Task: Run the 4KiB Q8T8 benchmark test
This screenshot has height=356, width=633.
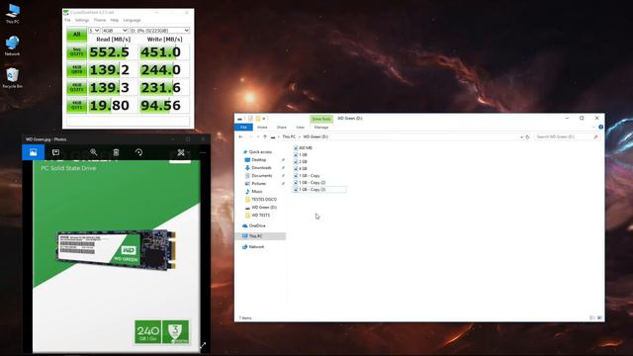Action: [x=76, y=70]
